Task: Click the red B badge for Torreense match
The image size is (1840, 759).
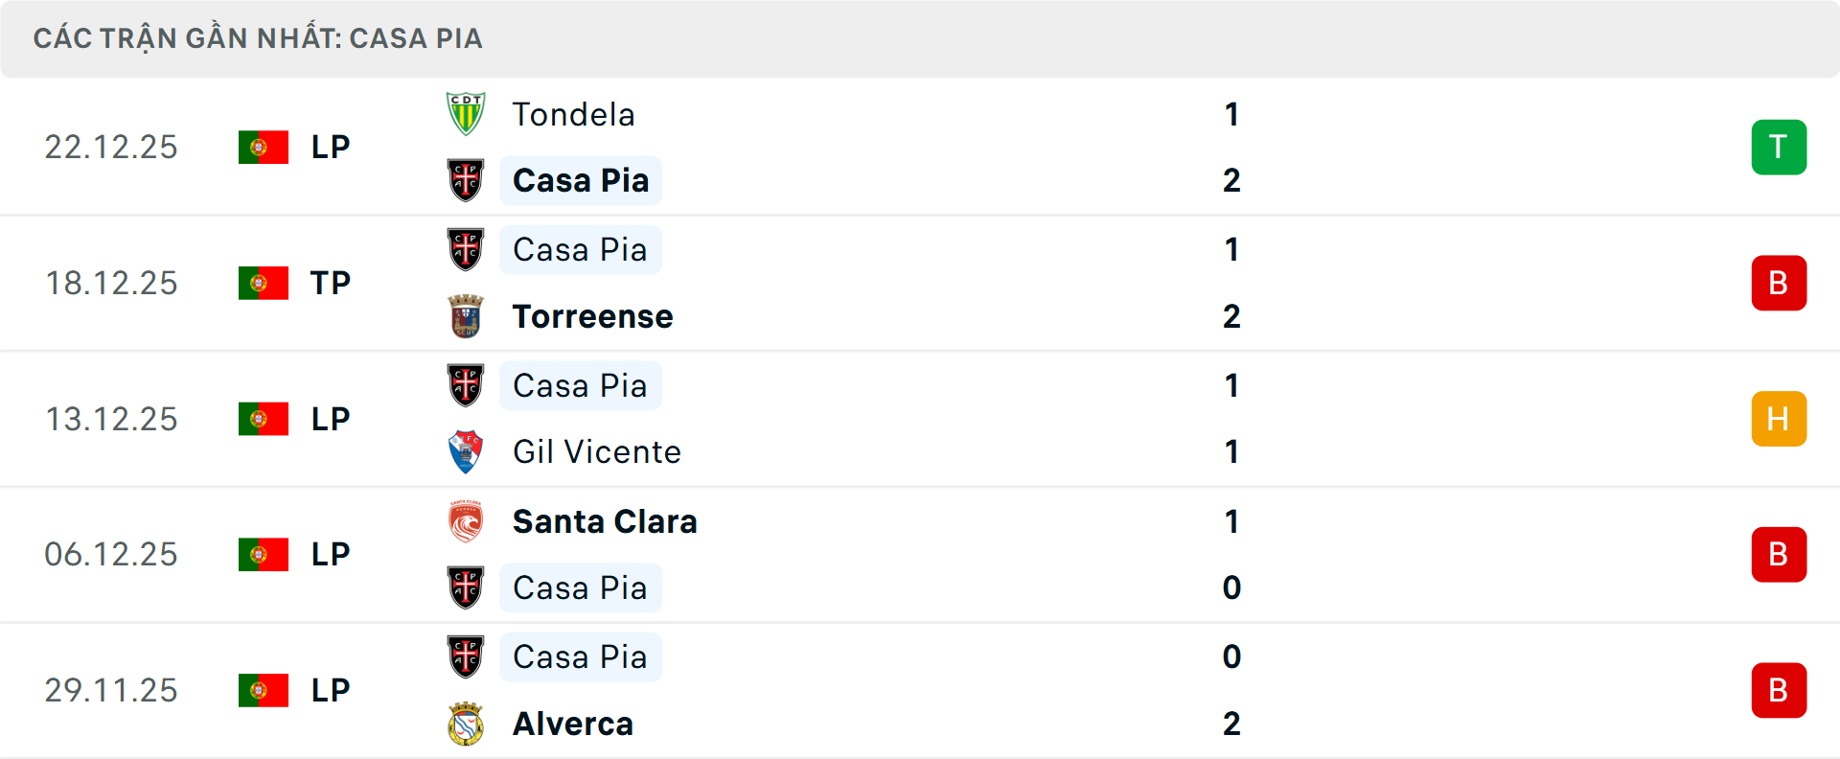Action: pos(1779,283)
